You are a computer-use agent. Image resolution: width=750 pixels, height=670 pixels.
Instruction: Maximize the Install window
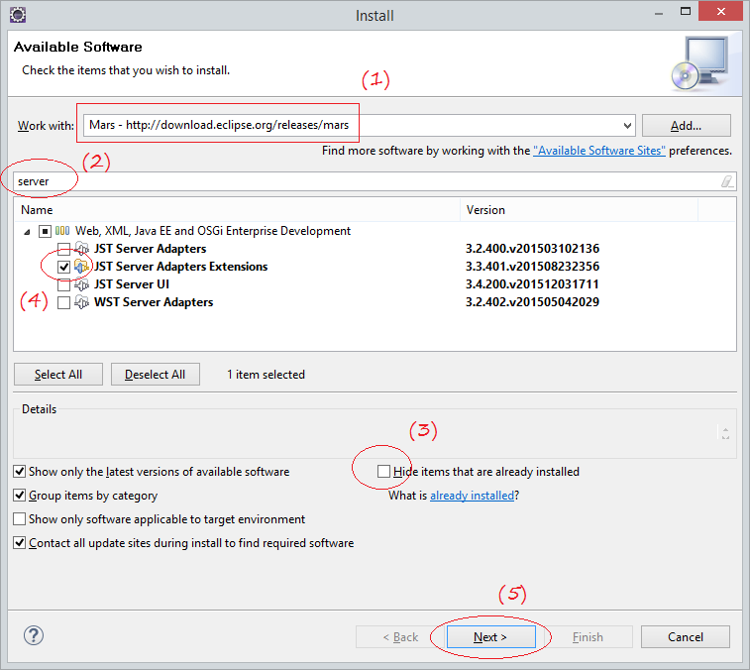(686, 12)
